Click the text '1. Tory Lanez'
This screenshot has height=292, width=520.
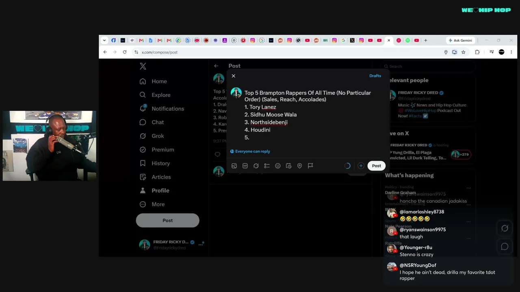[x=260, y=107]
